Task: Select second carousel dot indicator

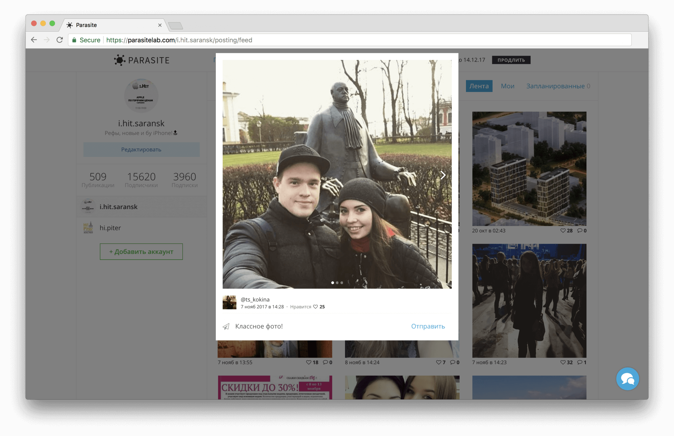Action: pyautogui.click(x=337, y=283)
